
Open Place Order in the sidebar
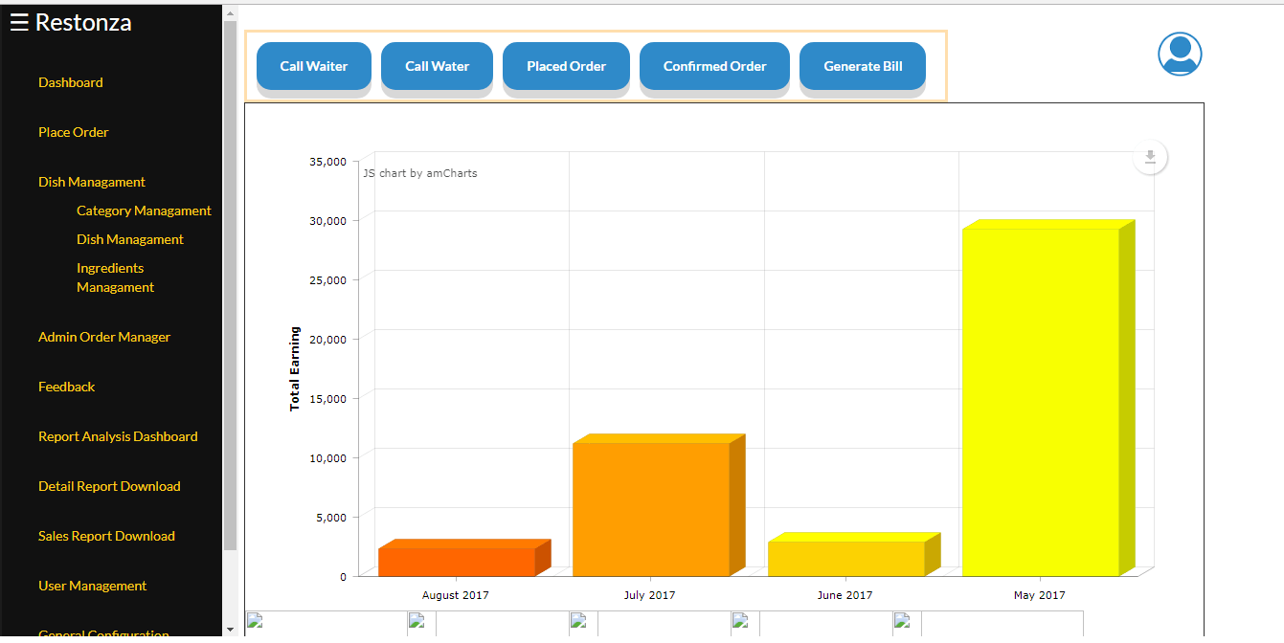[74, 132]
